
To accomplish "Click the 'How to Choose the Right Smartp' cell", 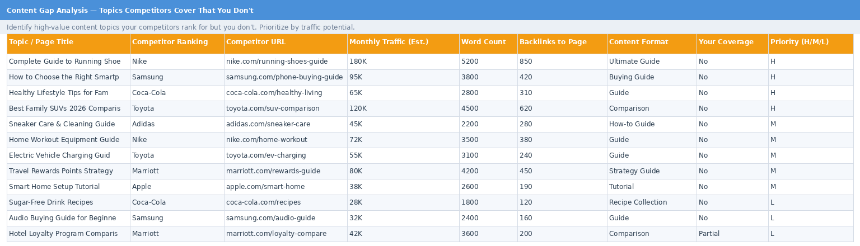I will tap(68, 77).
